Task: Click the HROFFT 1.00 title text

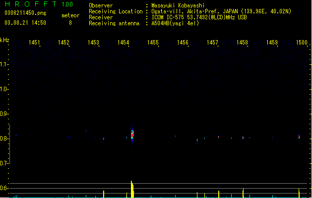Action: [x=39, y=4]
